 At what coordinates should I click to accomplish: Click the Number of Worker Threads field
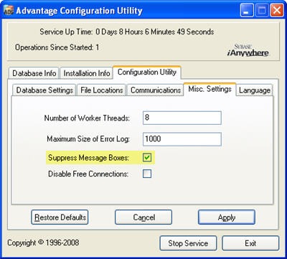click(x=182, y=118)
